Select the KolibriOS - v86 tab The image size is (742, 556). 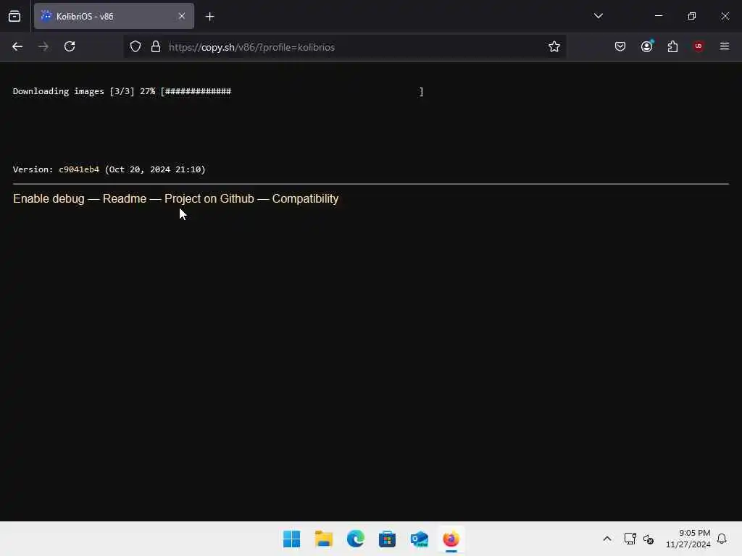114,16
